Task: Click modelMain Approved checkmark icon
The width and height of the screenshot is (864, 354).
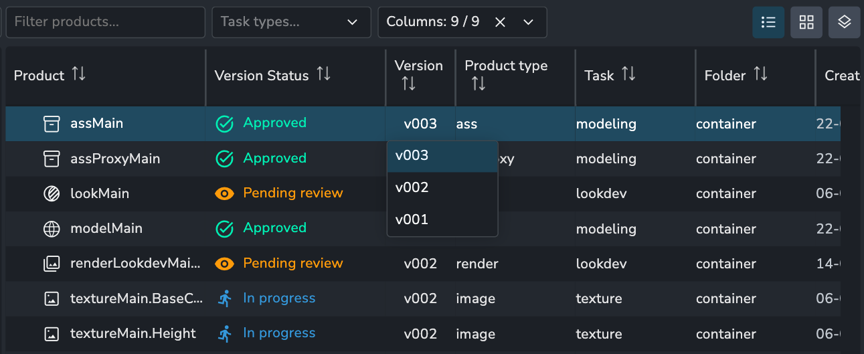Action: coord(224,229)
